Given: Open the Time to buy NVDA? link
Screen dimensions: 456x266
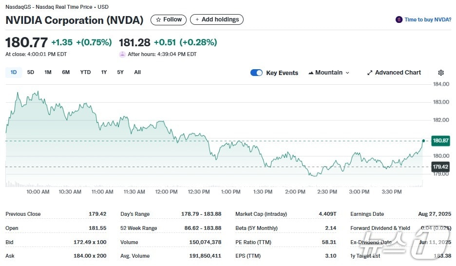Looking at the screenshot, I should (428, 20).
